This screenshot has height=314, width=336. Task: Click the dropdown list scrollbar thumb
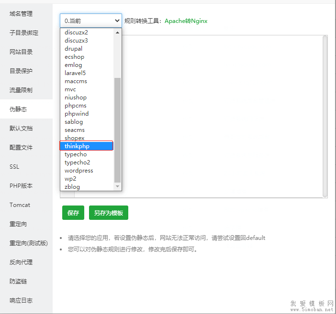(x=118, y=129)
